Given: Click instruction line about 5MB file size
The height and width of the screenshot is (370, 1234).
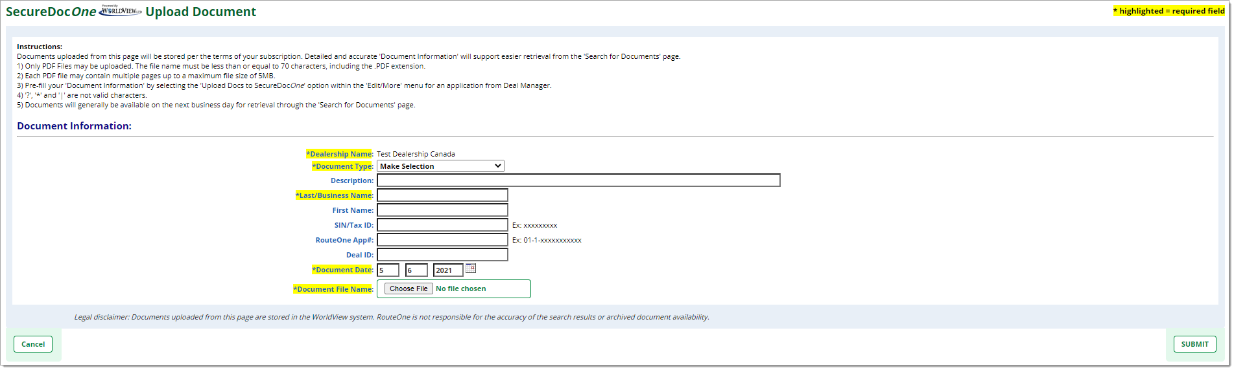Looking at the screenshot, I should [x=146, y=76].
